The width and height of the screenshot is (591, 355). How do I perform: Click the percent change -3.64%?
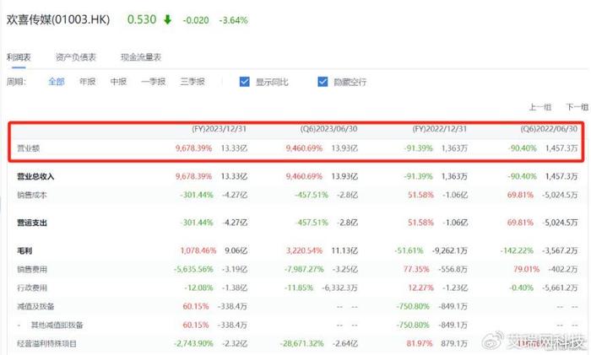(233, 20)
